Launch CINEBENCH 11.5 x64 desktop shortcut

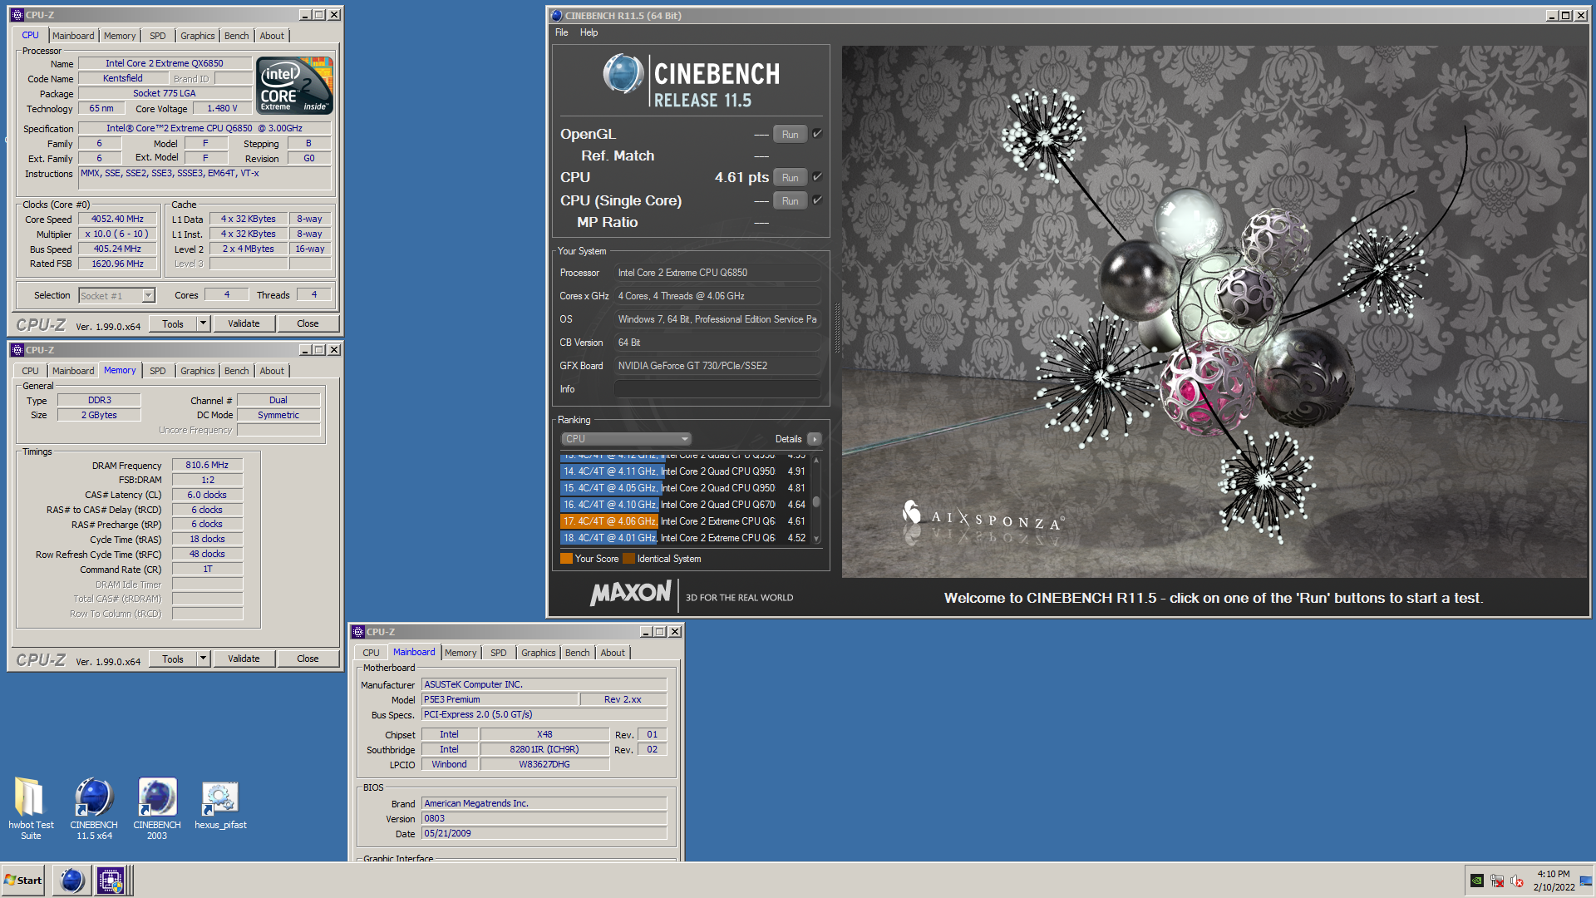[94, 808]
